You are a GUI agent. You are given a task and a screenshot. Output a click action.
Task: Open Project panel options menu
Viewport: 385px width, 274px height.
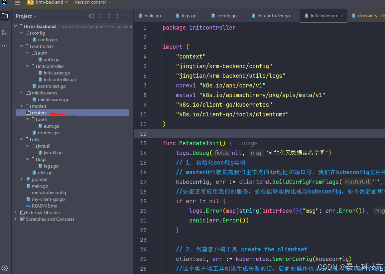[118, 16]
